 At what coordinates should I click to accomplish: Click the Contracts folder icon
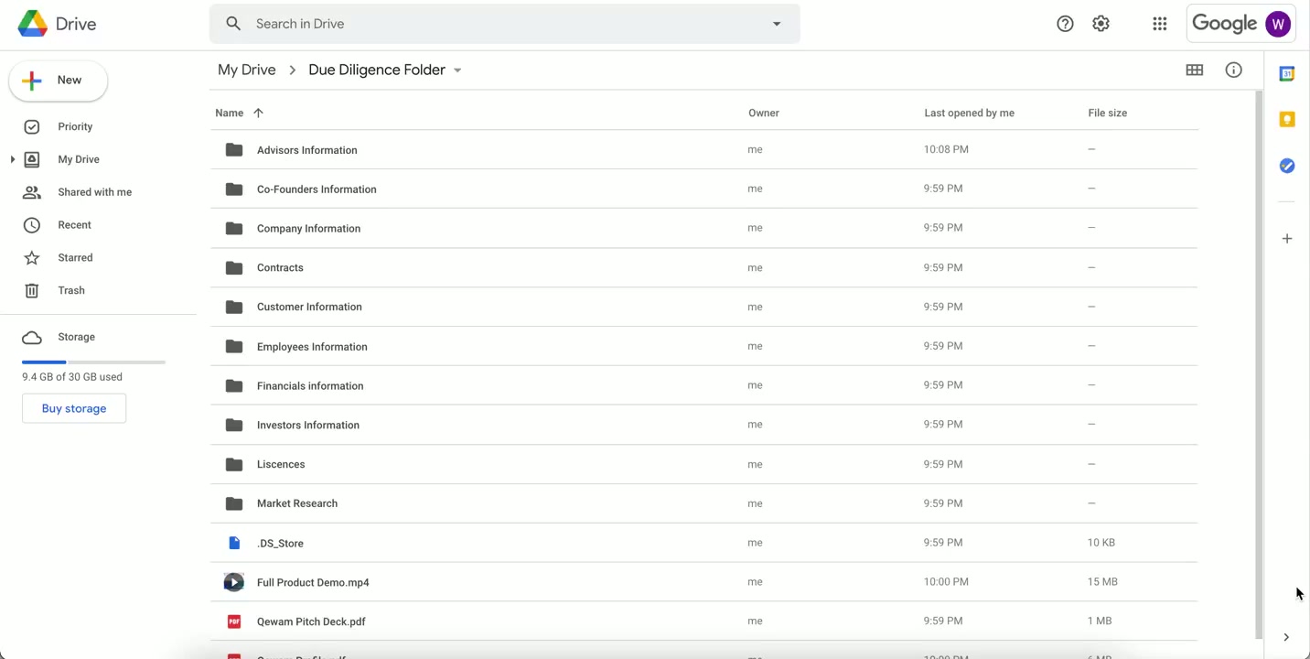pos(234,267)
